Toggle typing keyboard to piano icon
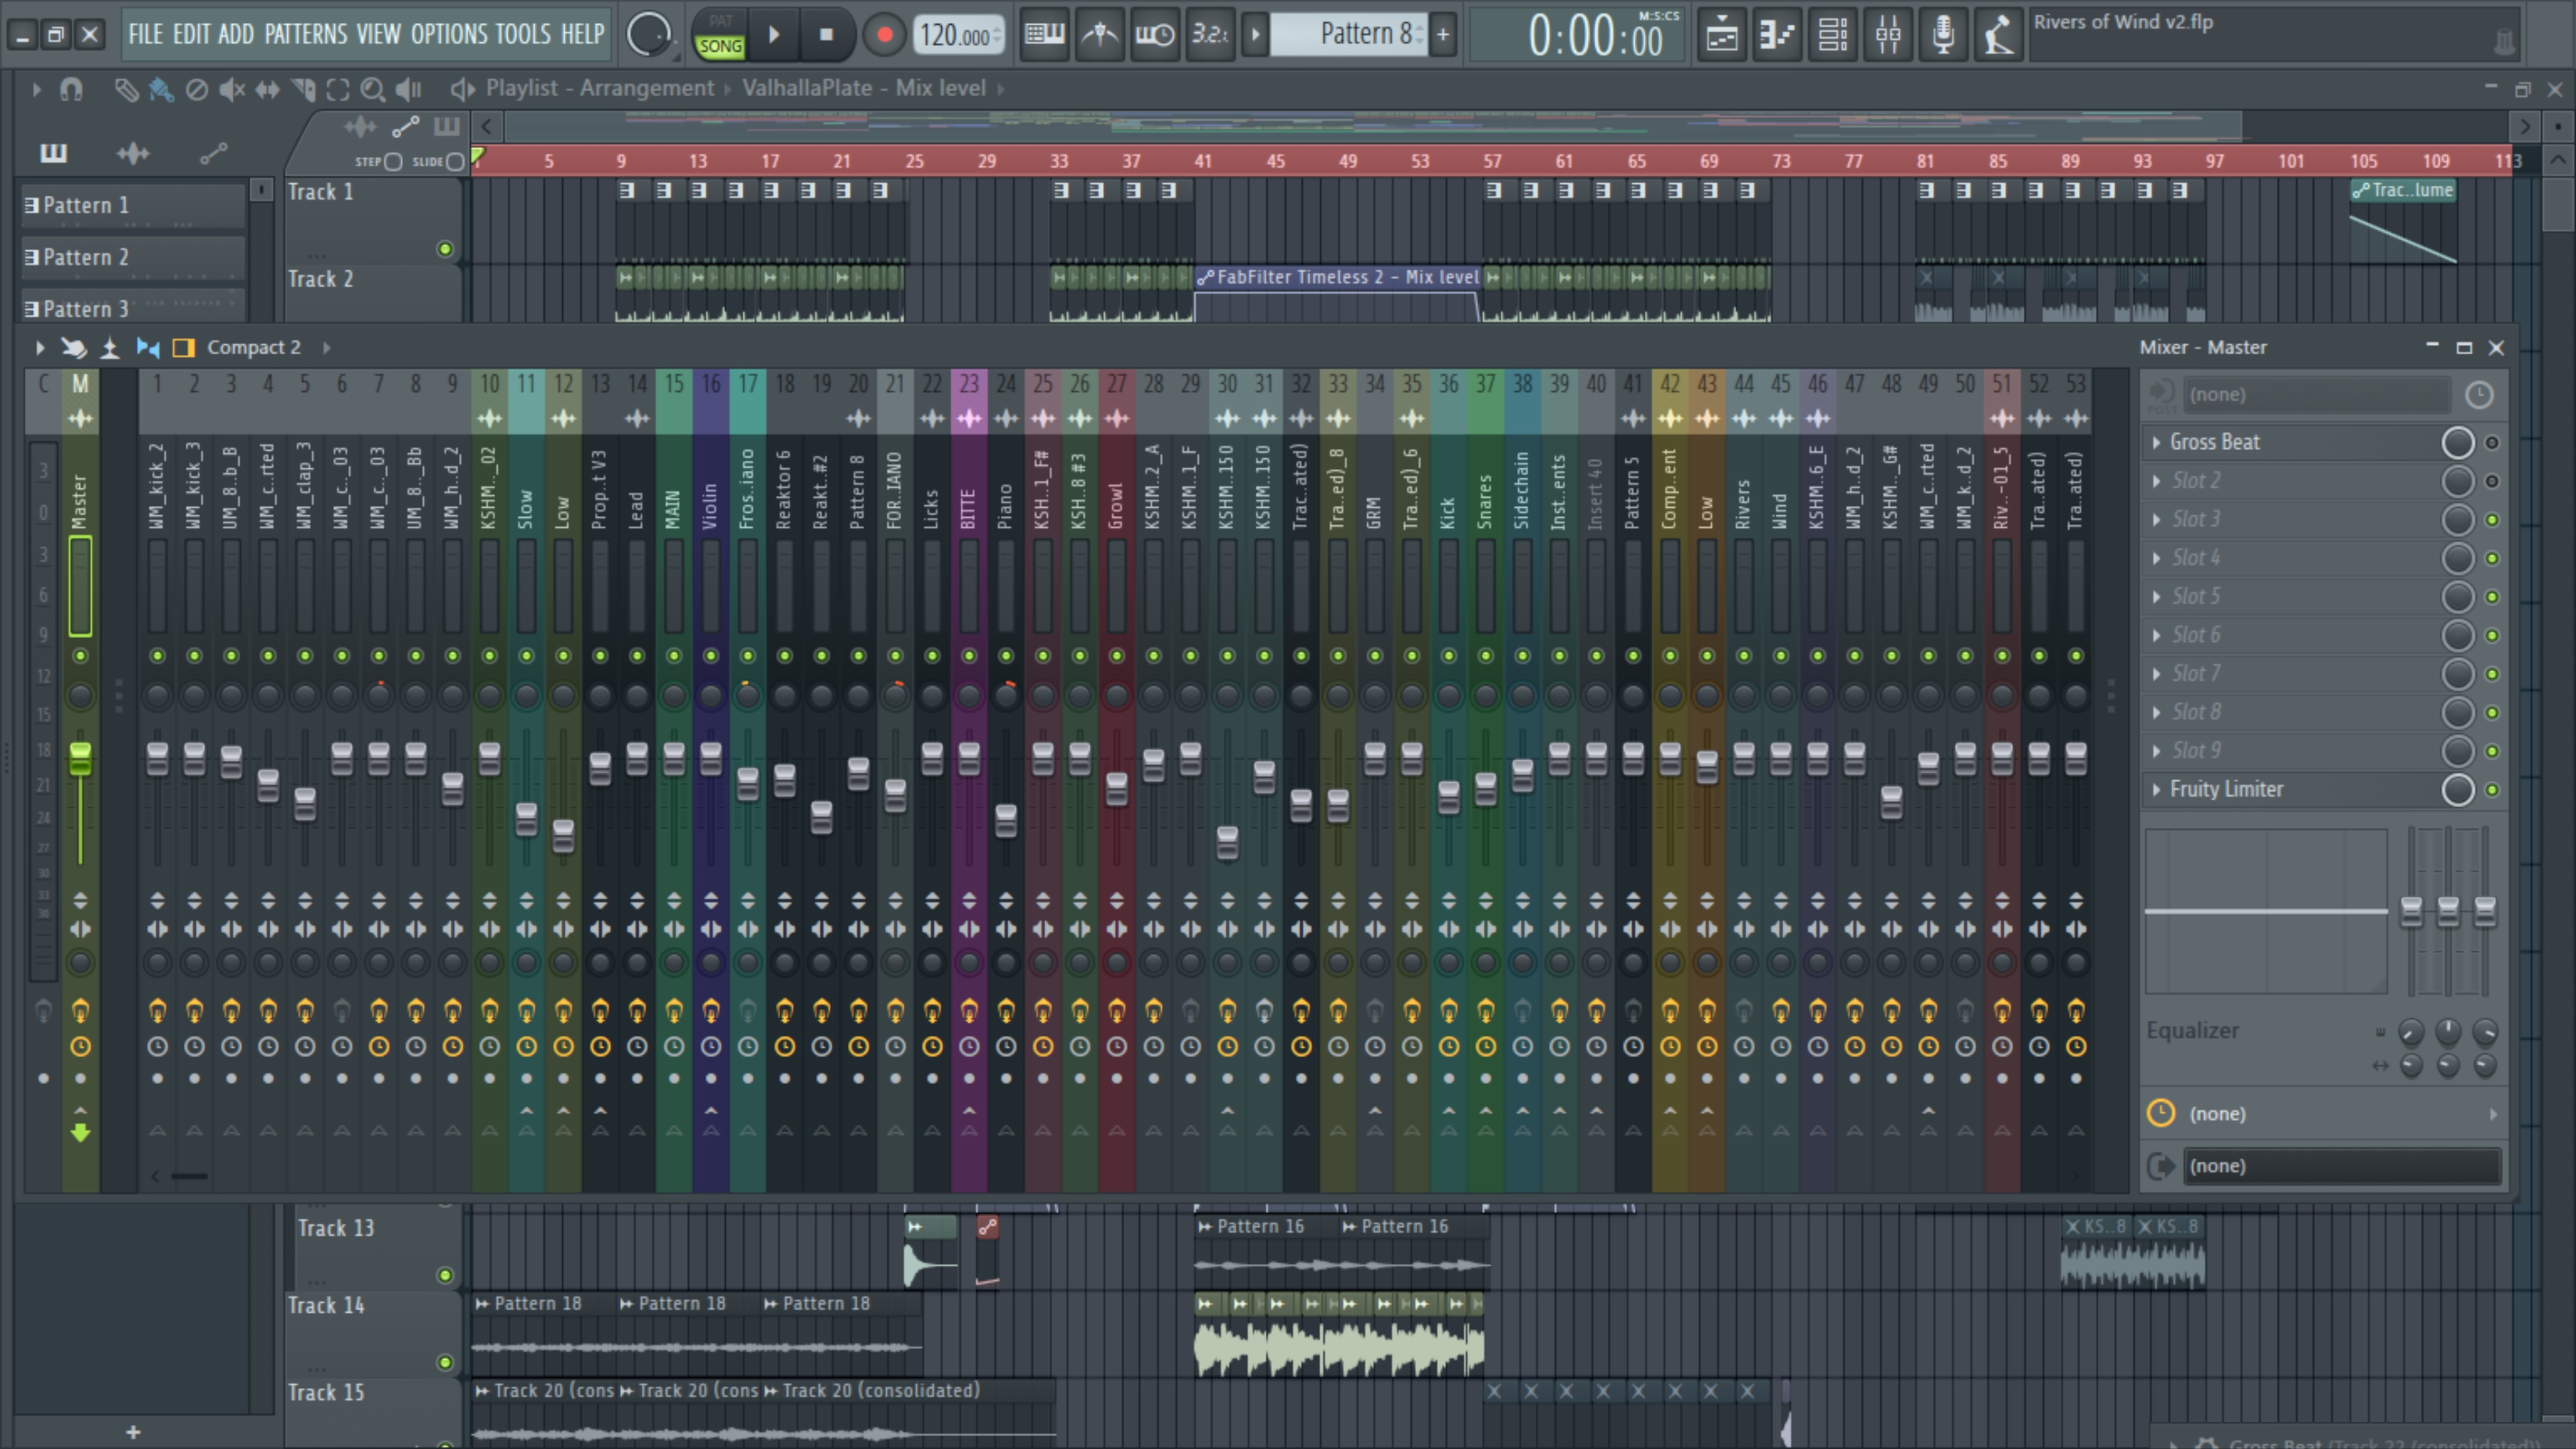 (x=1044, y=35)
